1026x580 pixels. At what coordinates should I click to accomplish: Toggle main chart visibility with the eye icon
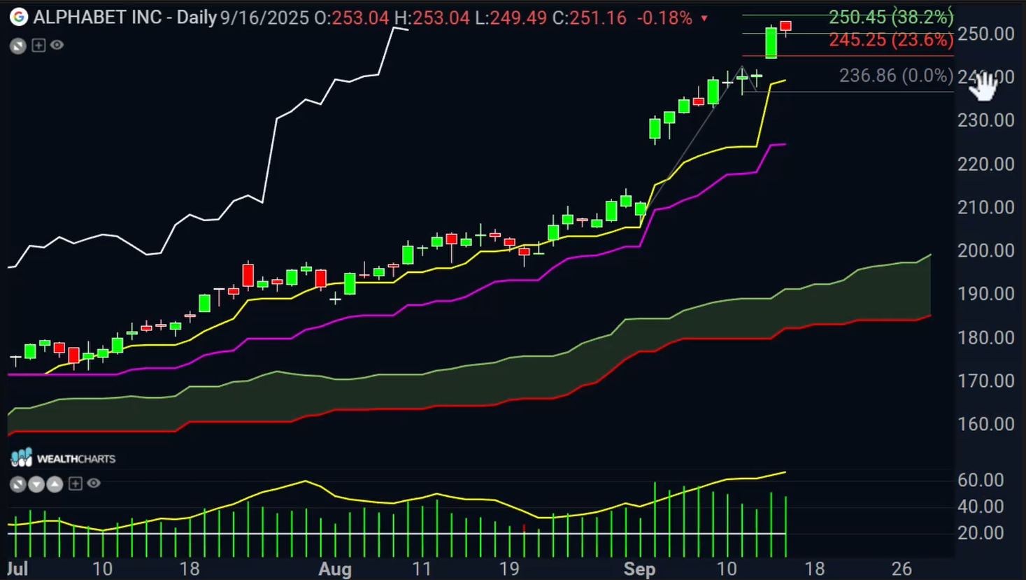click(57, 45)
